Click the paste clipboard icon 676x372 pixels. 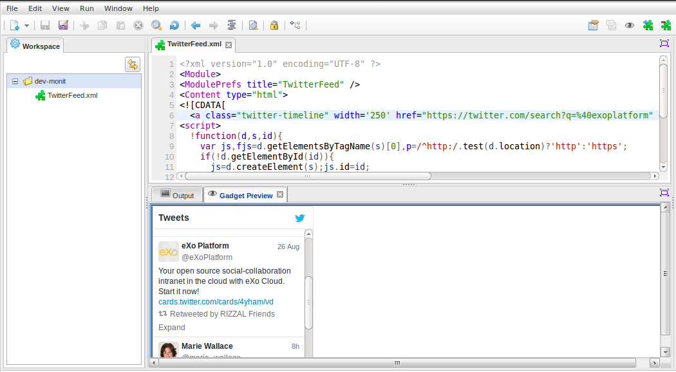[x=121, y=26]
